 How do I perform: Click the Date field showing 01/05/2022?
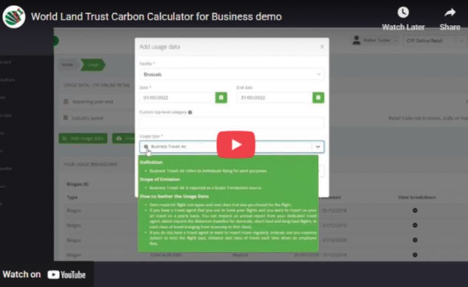(177, 98)
